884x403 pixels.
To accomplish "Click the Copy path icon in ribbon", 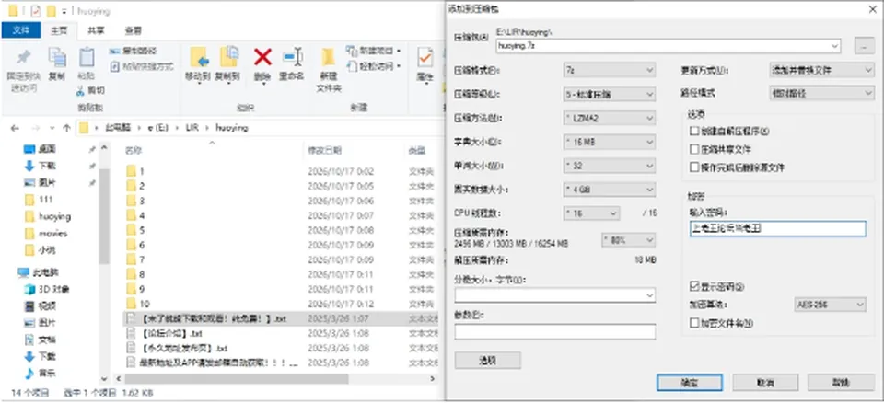I will [x=113, y=52].
